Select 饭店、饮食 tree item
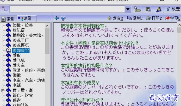 pos(23,95)
